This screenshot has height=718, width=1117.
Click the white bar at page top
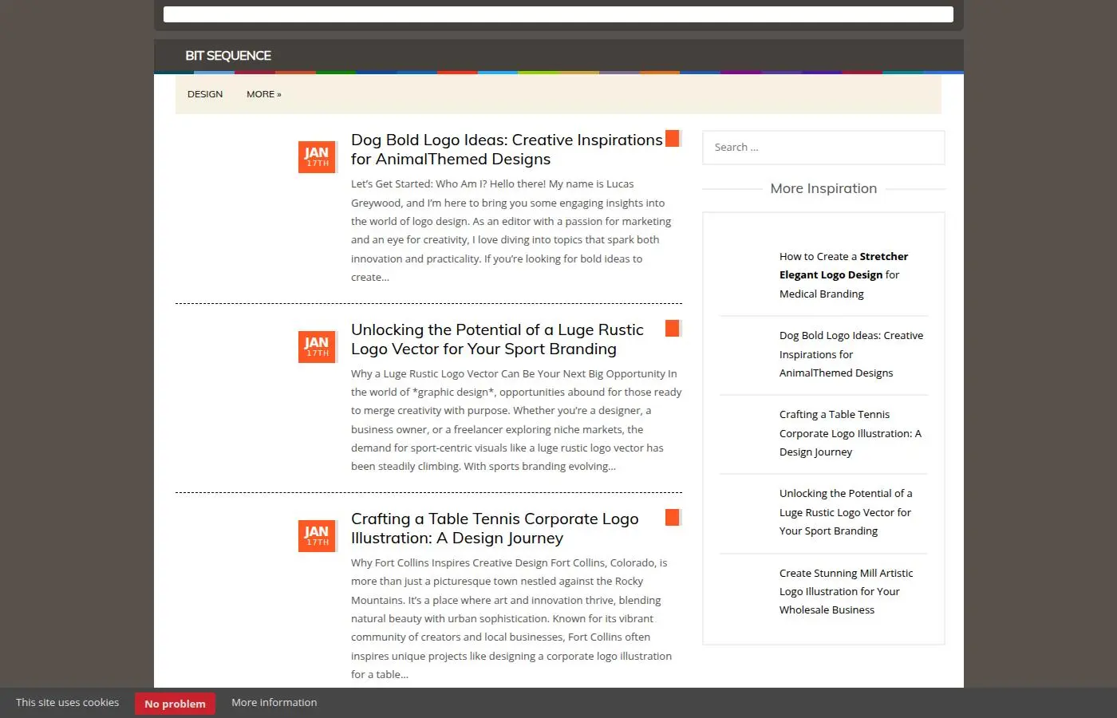[558, 14]
